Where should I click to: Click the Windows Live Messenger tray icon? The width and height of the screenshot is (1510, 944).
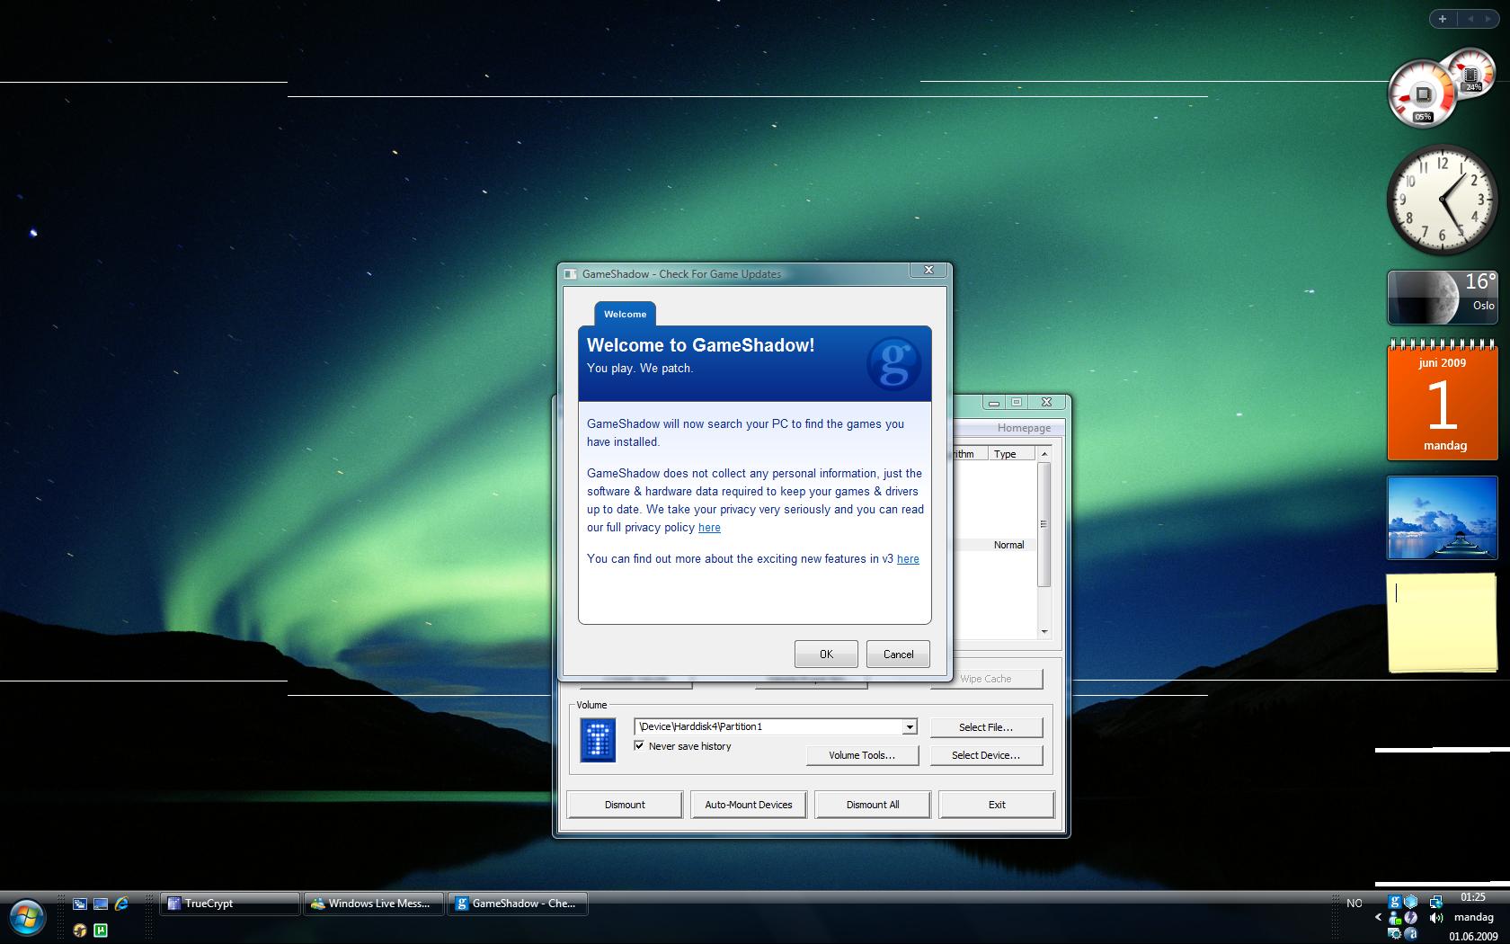[1395, 918]
